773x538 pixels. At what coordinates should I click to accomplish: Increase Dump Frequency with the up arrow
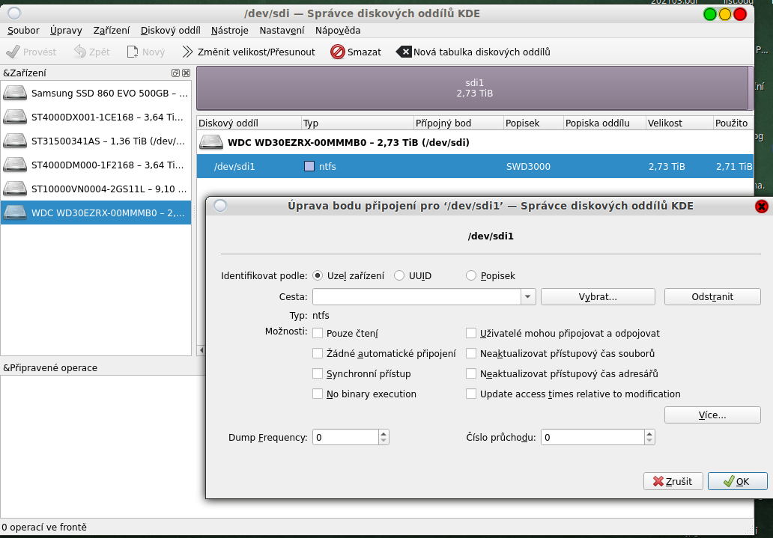click(384, 433)
